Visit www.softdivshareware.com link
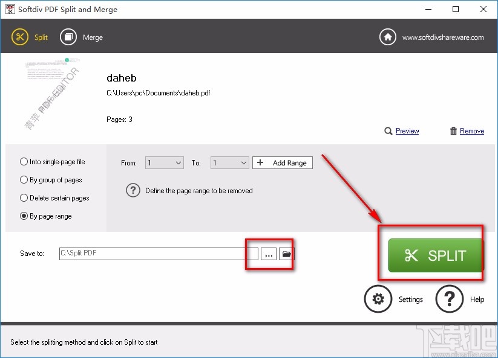 click(443, 37)
